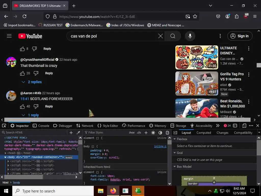Open Firefox extensions puzzle icon
Viewport: 261px width, 196px height.
click(237, 16)
